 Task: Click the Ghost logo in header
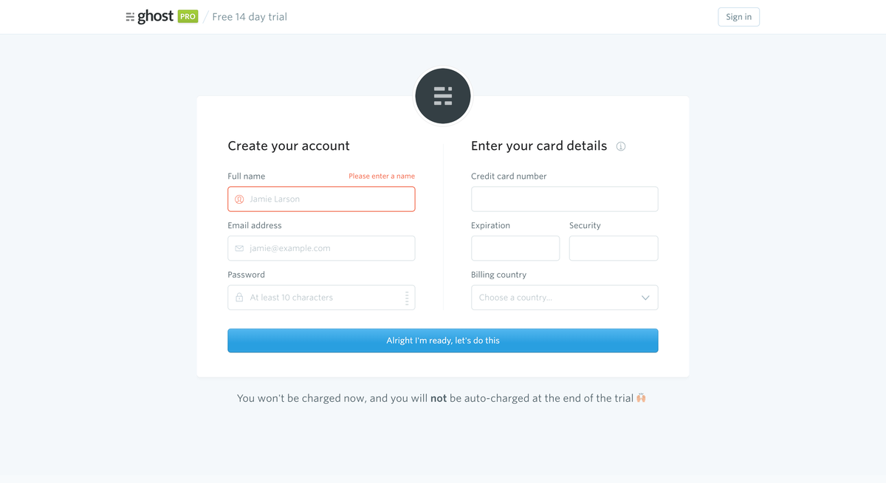150,17
